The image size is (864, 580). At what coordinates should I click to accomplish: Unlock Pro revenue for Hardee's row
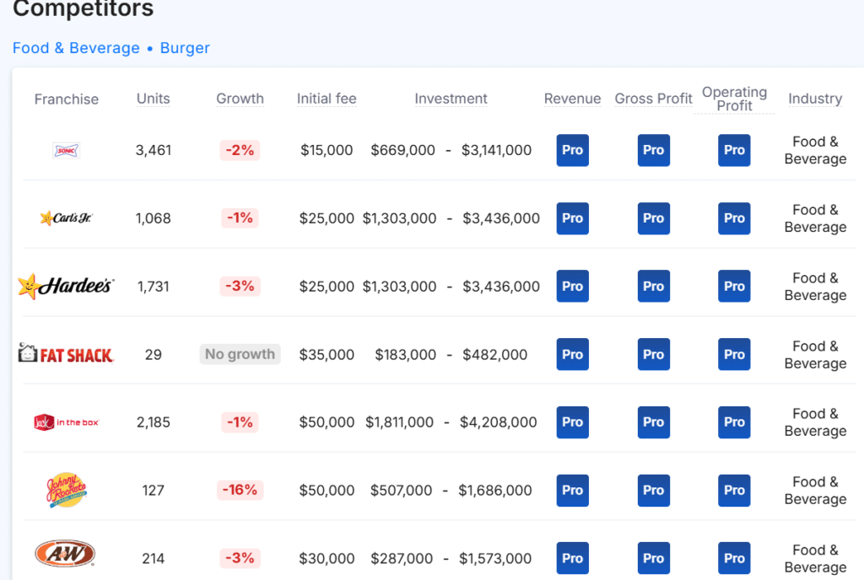click(x=573, y=286)
